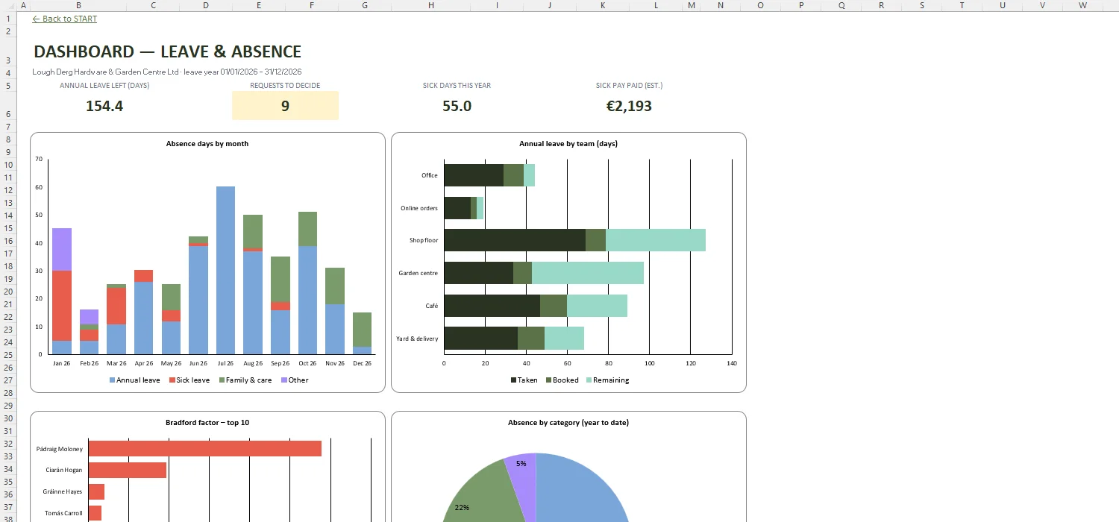The height and width of the screenshot is (522, 1119).
Task: Click the Online orders team label
Action: (419, 208)
